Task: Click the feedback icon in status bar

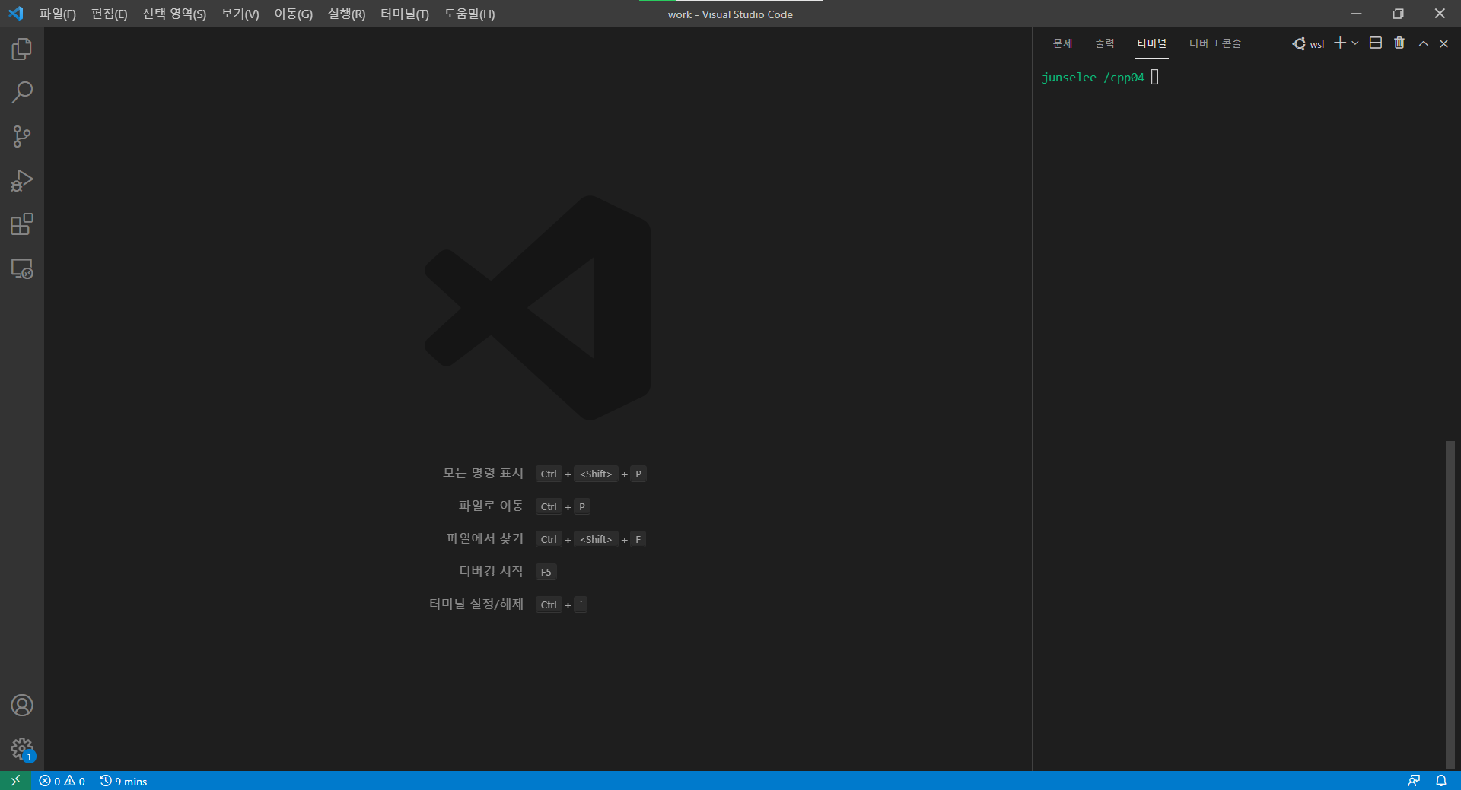Action: point(1414,781)
